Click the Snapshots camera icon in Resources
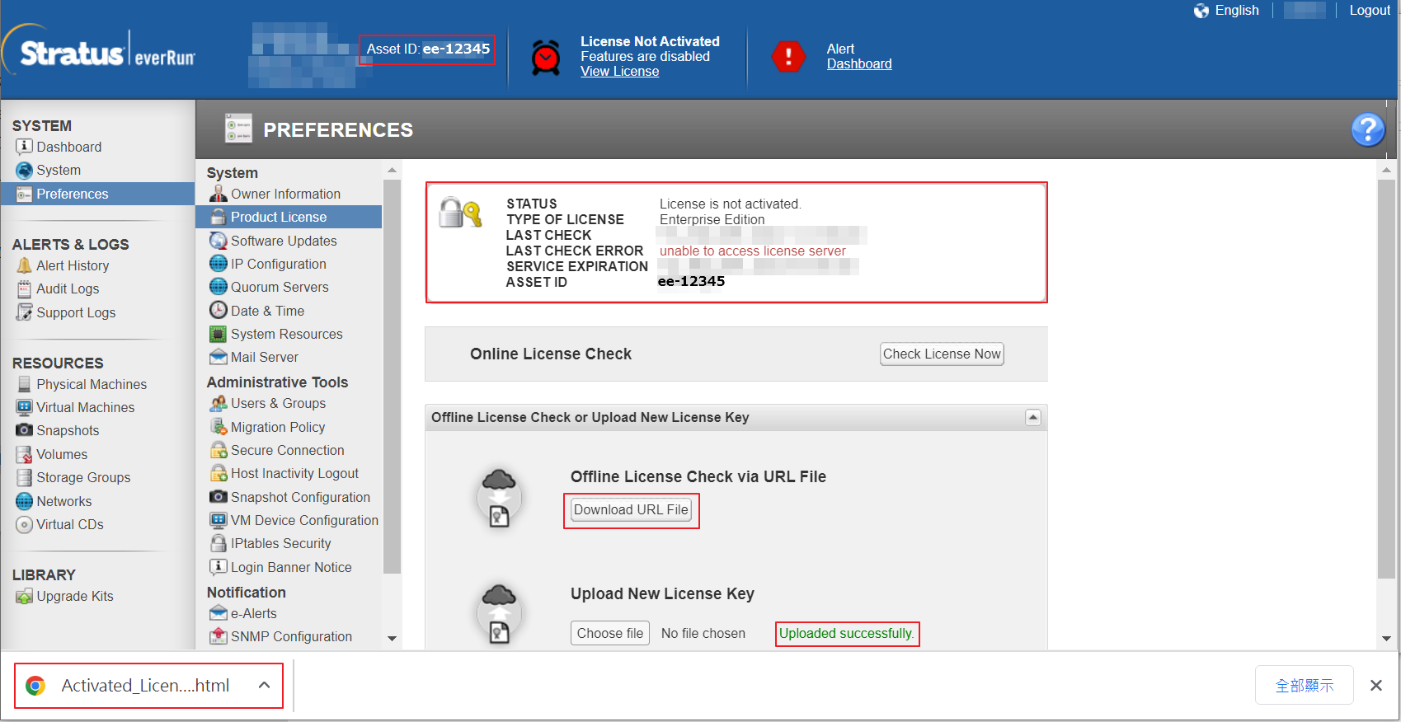The height and width of the screenshot is (722, 1401). coord(24,430)
